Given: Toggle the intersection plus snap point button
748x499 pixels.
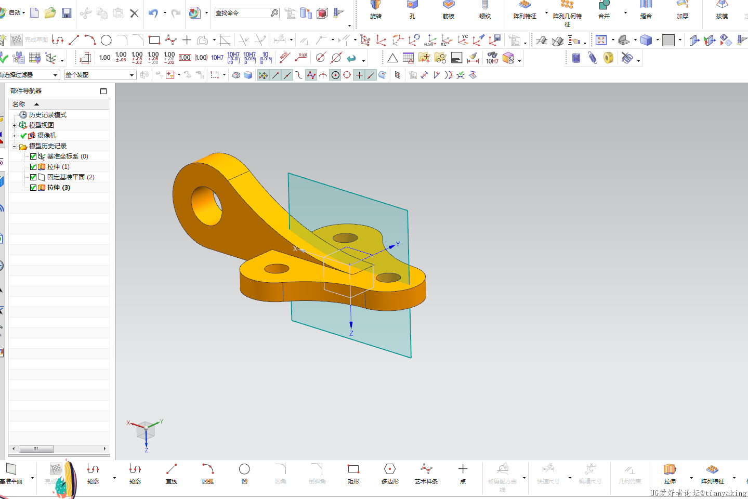Looking at the screenshot, I should 359,75.
